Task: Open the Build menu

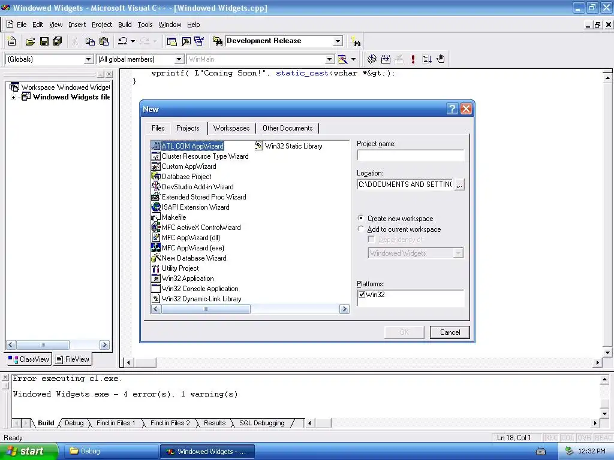Action: 125,25
